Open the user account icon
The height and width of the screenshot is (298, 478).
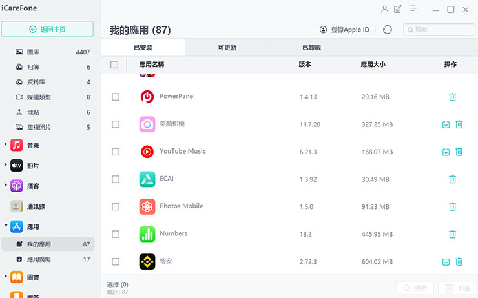pos(384,10)
